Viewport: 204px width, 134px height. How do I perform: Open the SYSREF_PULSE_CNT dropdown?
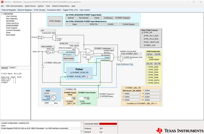(x=89, y=77)
